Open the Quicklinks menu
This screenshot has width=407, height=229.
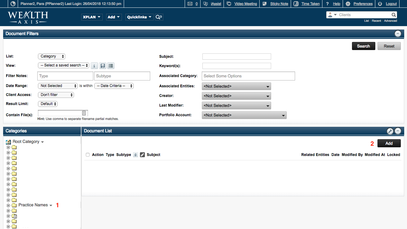(x=139, y=17)
